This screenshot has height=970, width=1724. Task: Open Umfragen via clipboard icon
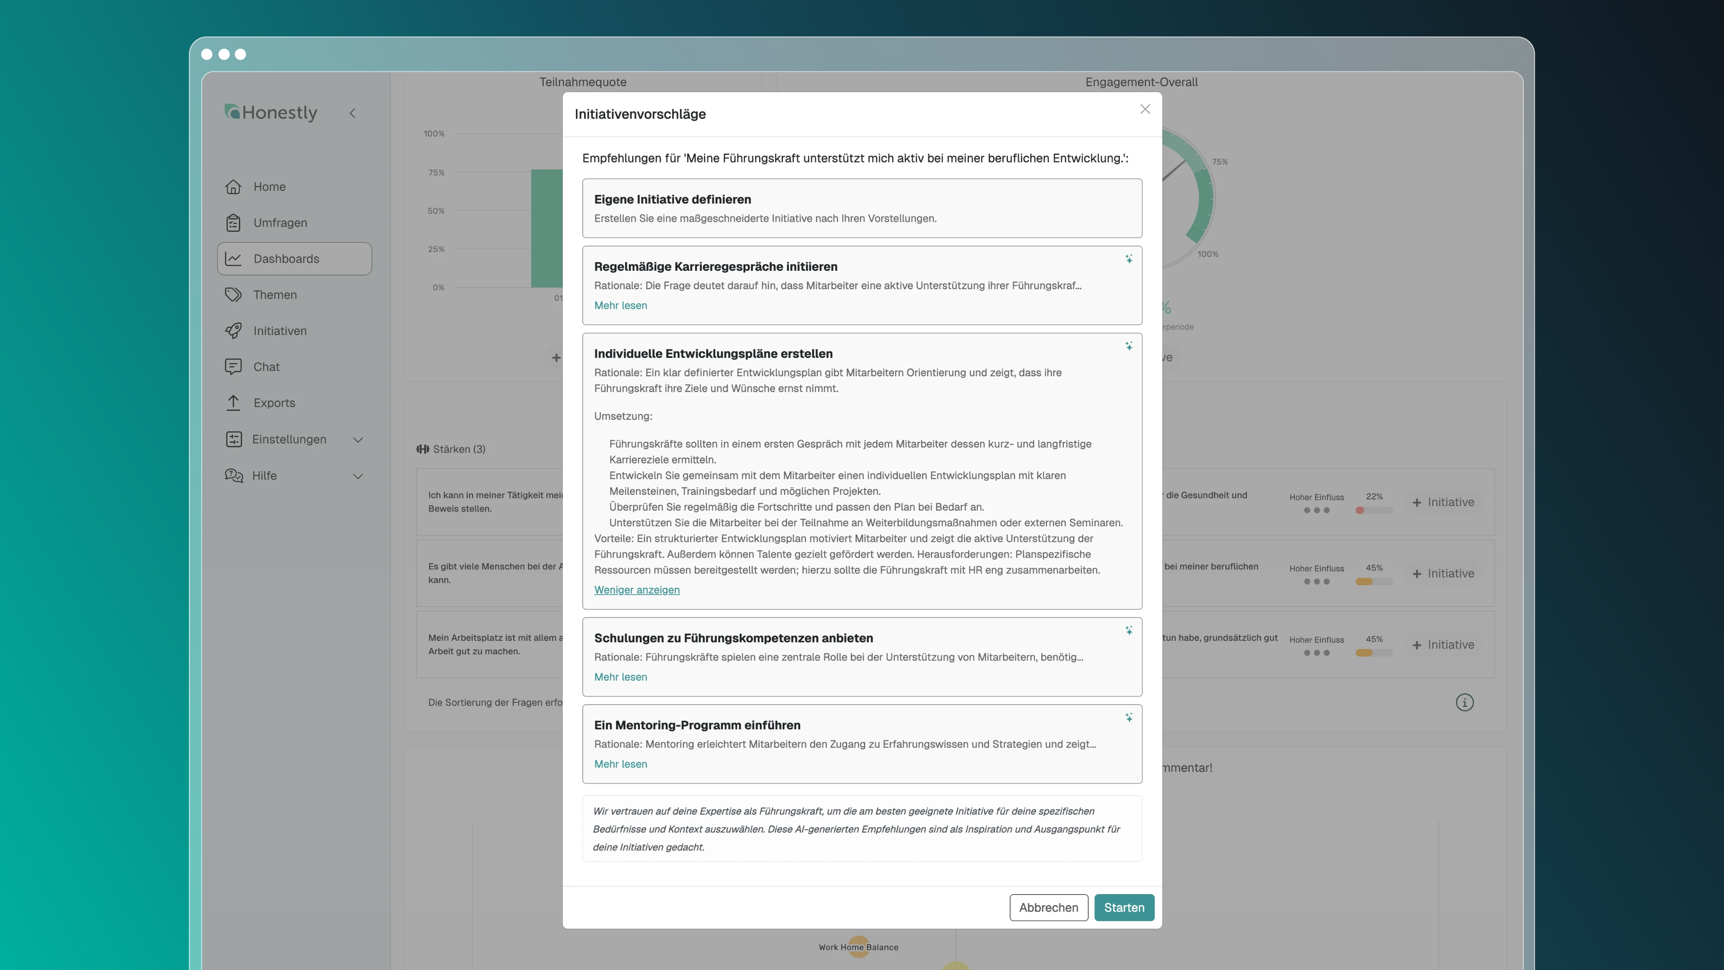[x=233, y=223]
